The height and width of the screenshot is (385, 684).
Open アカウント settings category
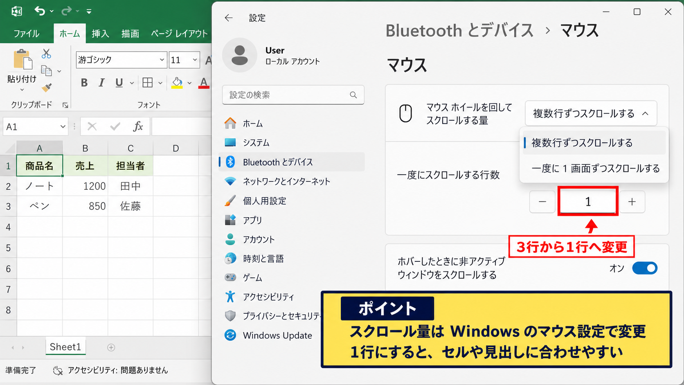[x=292, y=239]
